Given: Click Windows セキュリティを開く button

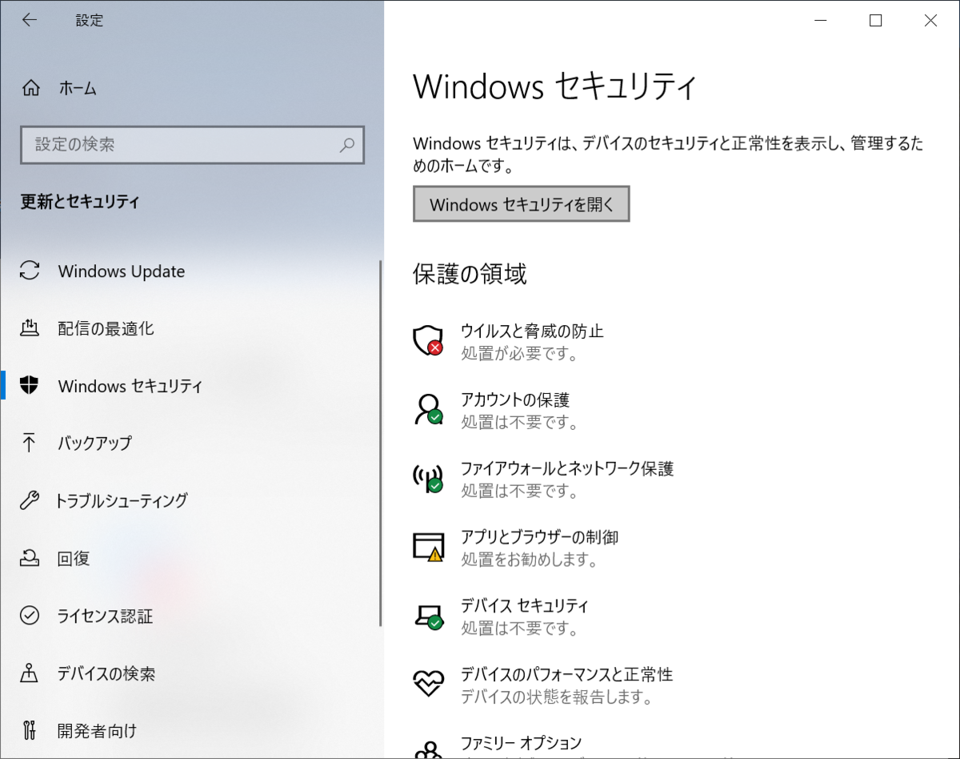Looking at the screenshot, I should click(522, 204).
